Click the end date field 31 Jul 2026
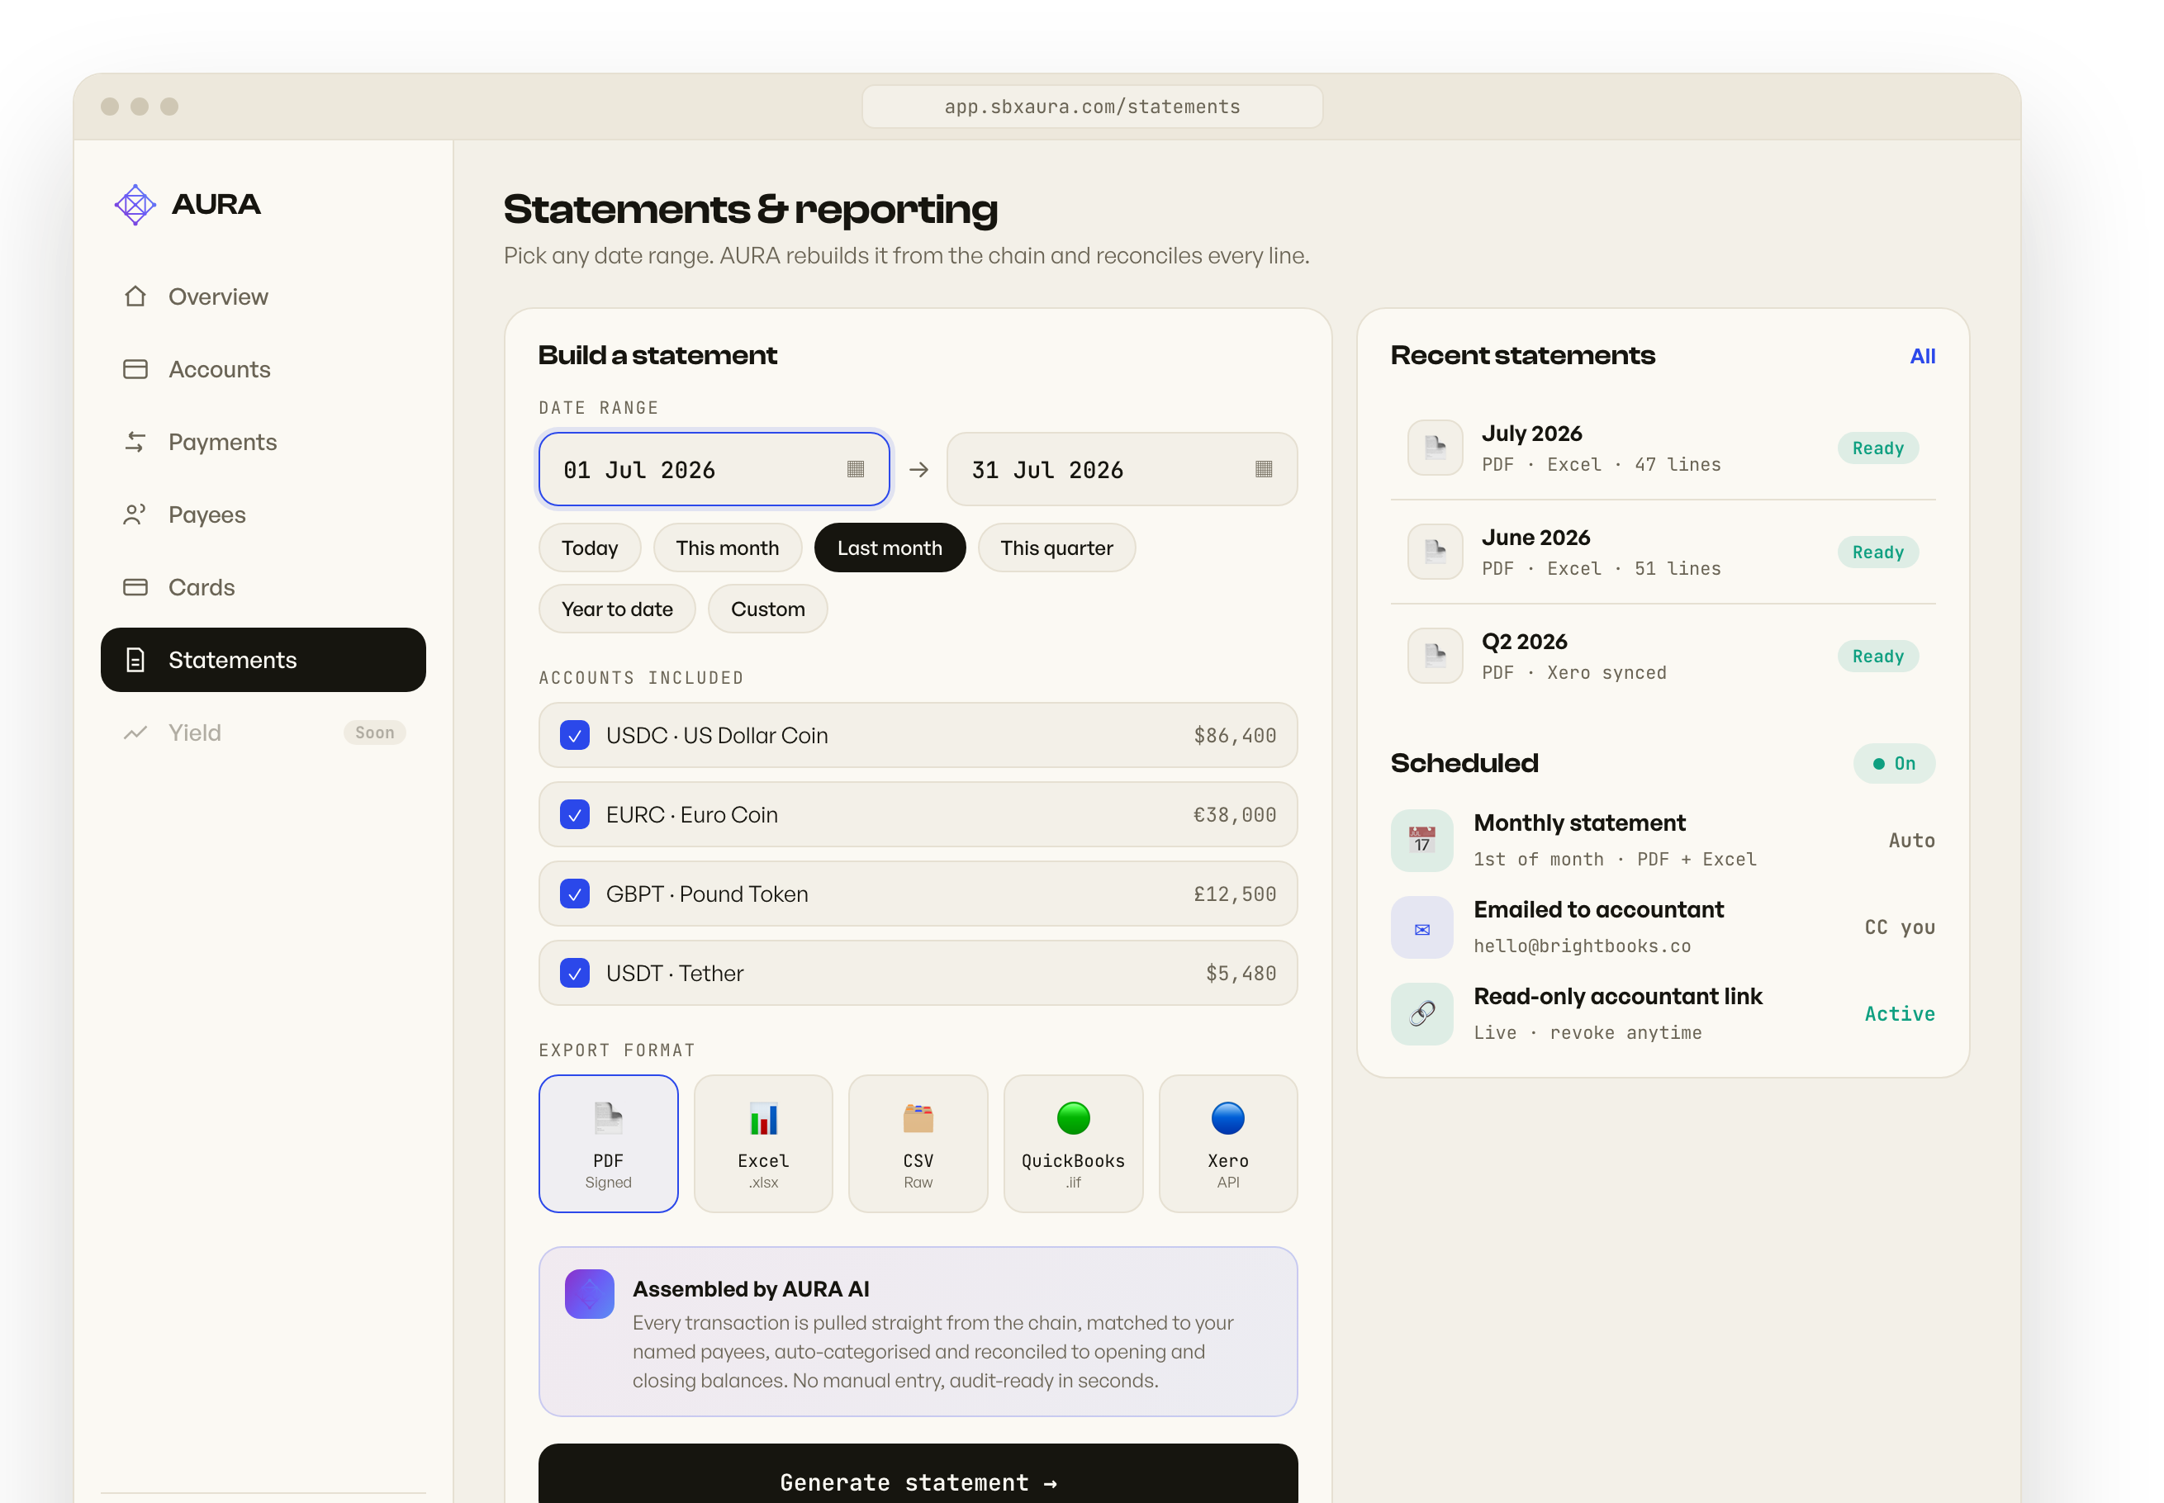2164x1503 pixels. [1122, 469]
